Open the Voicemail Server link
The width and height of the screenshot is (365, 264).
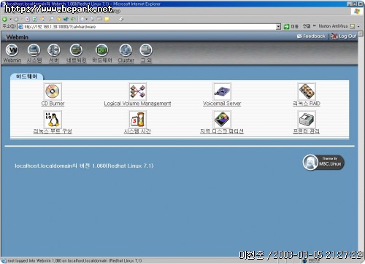(222, 104)
